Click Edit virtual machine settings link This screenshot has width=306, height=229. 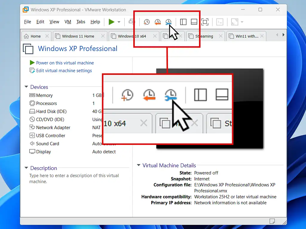coord(64,71)
